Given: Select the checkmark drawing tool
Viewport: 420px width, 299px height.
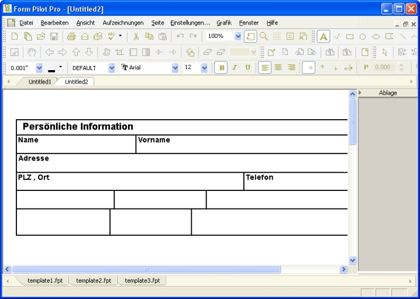Looking at the screenshot, I should [337, 36].
